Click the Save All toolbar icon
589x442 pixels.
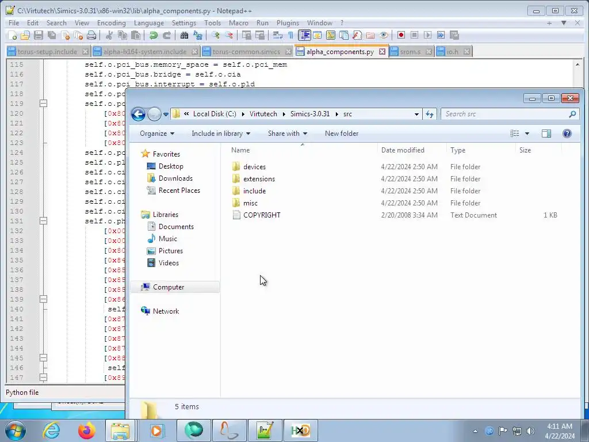[x=52, y=35]
